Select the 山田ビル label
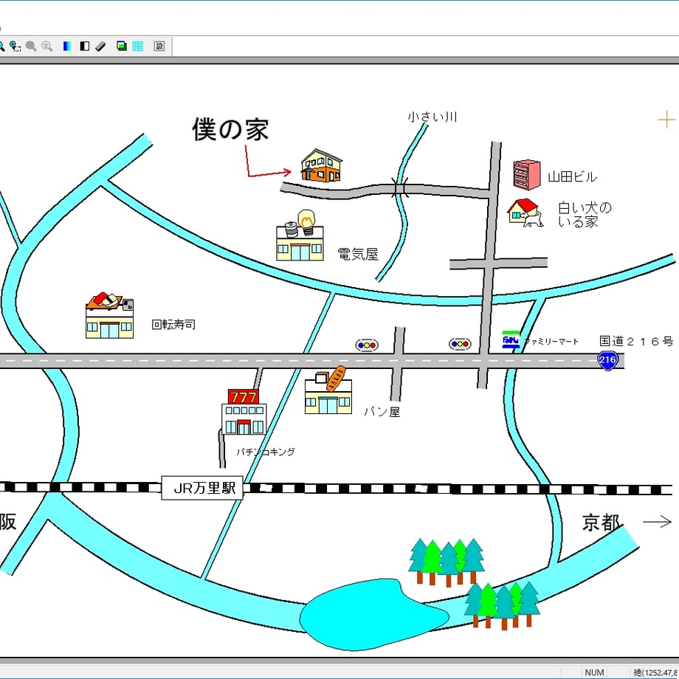The image size is (679, 679). [573, 176]
